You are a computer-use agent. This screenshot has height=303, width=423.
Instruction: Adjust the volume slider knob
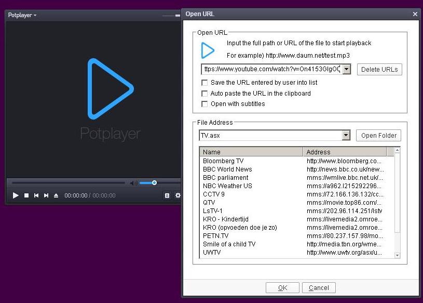[154, 183]
